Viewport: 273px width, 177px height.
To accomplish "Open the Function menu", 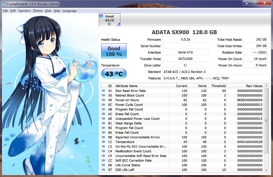I will 24,11.
